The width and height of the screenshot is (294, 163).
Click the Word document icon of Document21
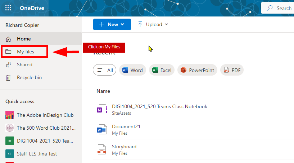[101, 129]
